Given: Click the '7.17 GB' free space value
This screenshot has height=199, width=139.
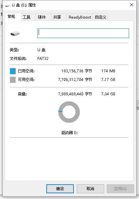Looking at the screenshot, I should (108, 80).
